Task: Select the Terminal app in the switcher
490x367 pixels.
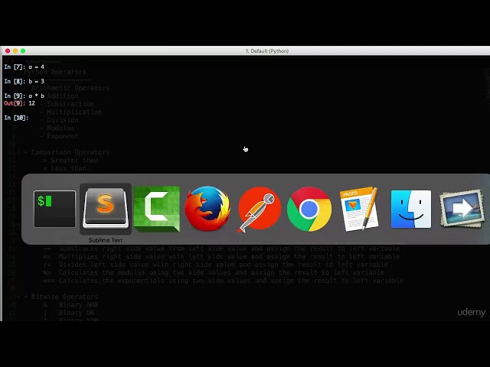Action: [x=54, y=209]
